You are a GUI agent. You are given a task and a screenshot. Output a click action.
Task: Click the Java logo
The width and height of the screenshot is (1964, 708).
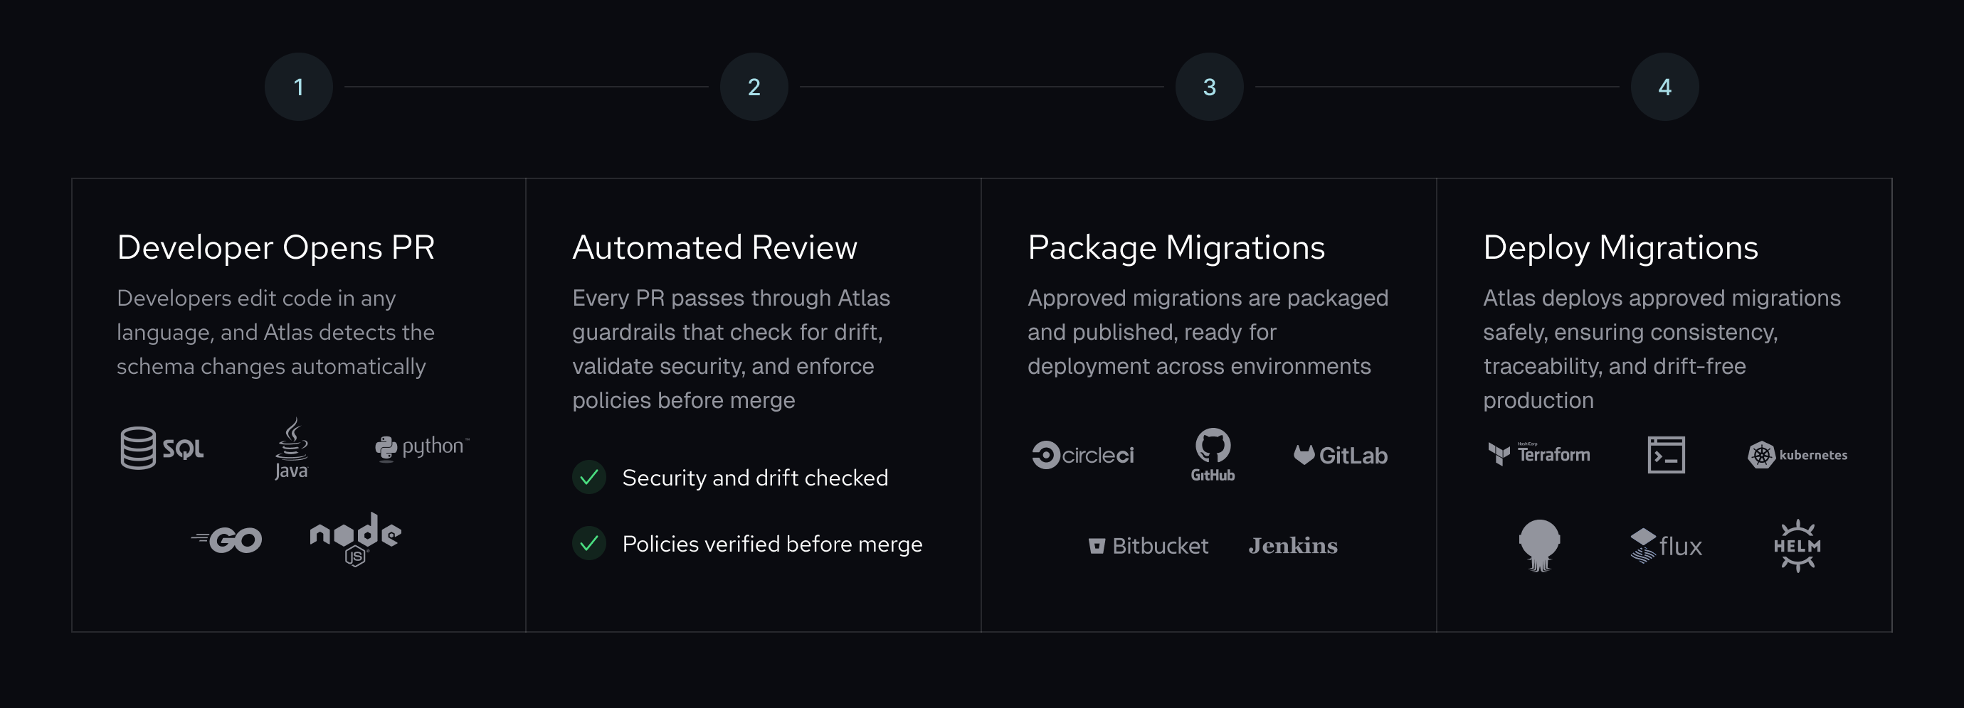(291, 449)
